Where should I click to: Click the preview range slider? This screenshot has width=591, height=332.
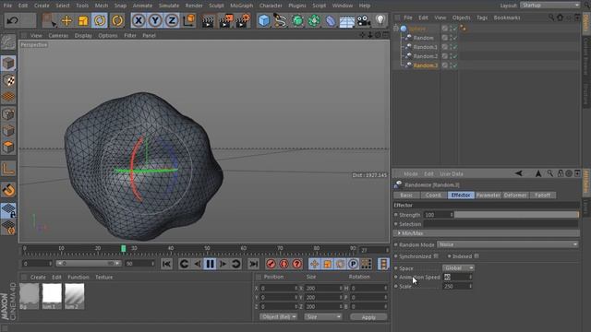tap(89, 264)
